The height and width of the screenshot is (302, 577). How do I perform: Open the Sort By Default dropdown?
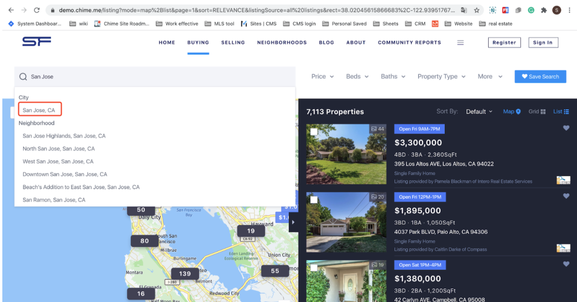pyautogui.click(x=479, y=112)
